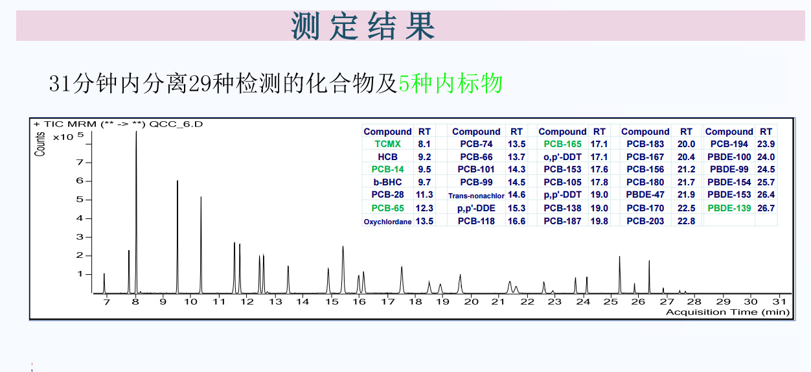Select the p,p'-DDE entry in the table
811x372 pixels.
click(x=476, y=209)
